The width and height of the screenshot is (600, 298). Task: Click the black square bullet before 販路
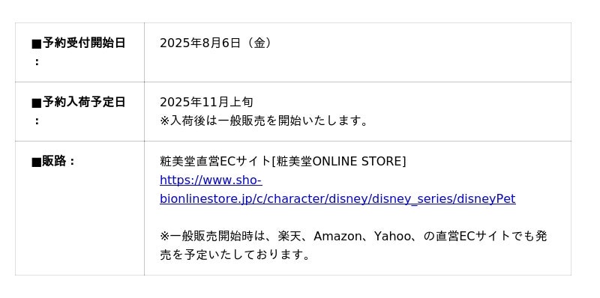(36, 162)
